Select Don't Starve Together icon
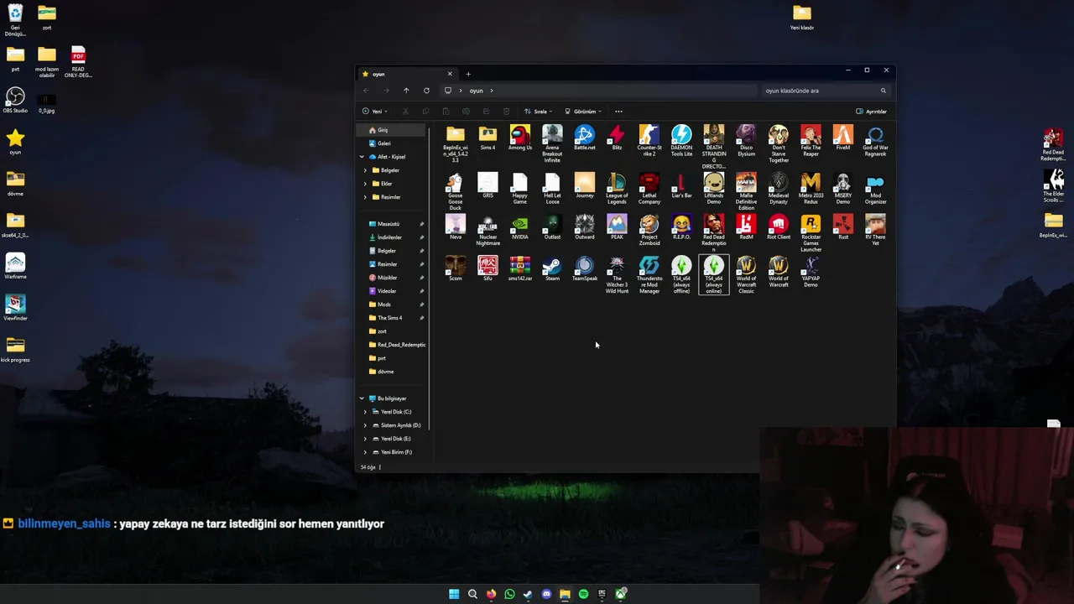The width and height of the screenshot is (1074, 604). click(x=779, y=143)
